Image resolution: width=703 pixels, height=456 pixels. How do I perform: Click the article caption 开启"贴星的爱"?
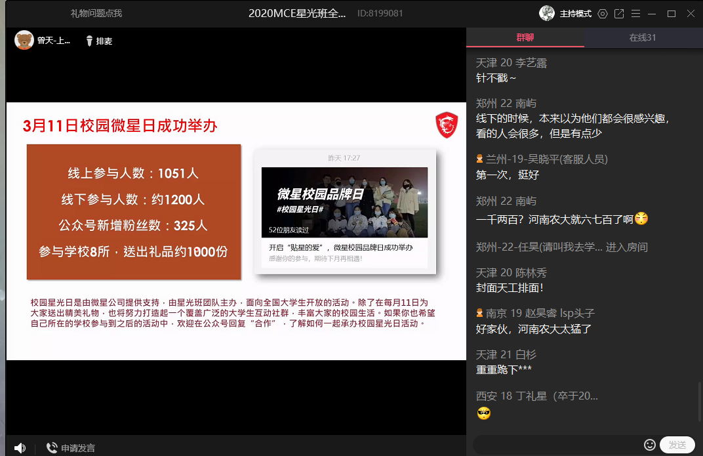[x=341, y=247]
